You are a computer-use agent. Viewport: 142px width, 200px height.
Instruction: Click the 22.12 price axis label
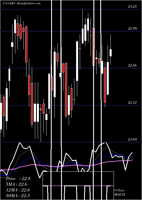tap(132, 102)
